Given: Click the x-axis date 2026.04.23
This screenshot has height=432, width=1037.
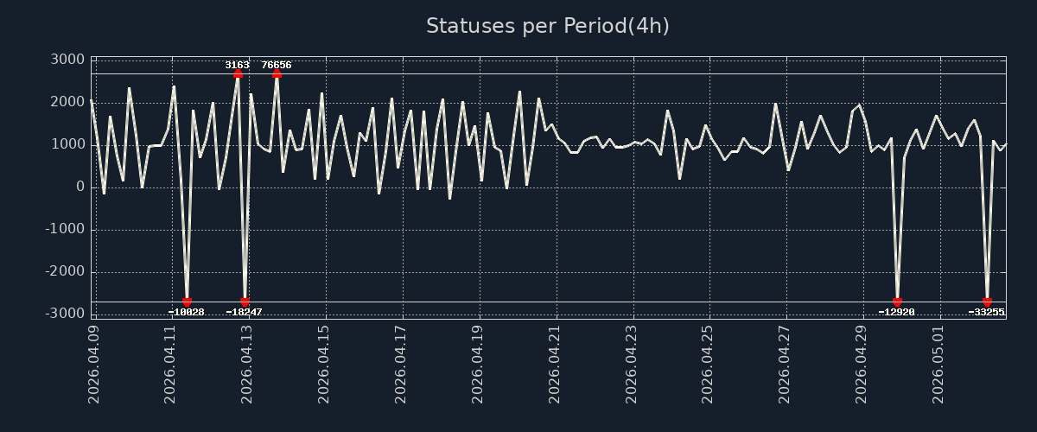Looking at the screenshot, I should pos(633,364).
